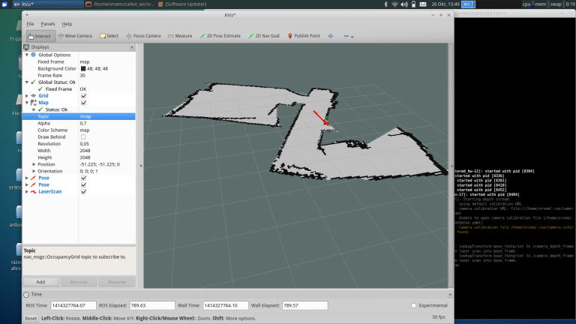576x324 pixels.
Task: Toggle the LaserScan display checkbox
Action: click(x=84, y=192)
